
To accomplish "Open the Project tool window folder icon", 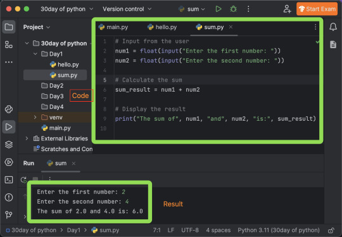I will pos(9,27).
